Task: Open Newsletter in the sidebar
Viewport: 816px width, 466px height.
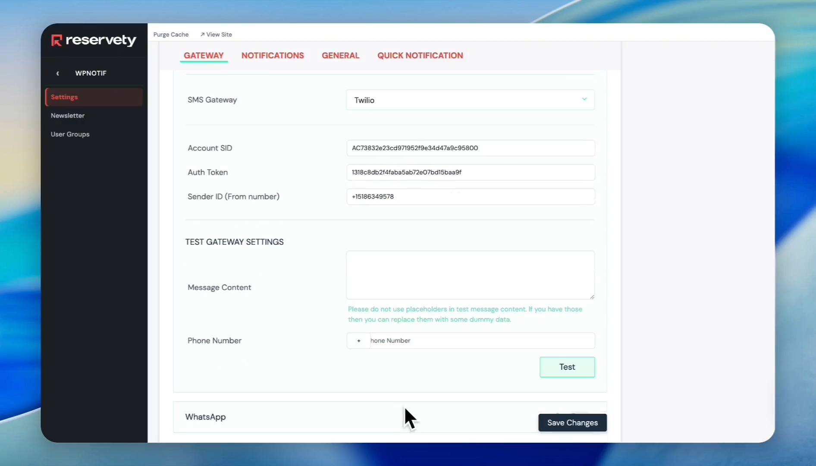Action: tap(68, 116)
